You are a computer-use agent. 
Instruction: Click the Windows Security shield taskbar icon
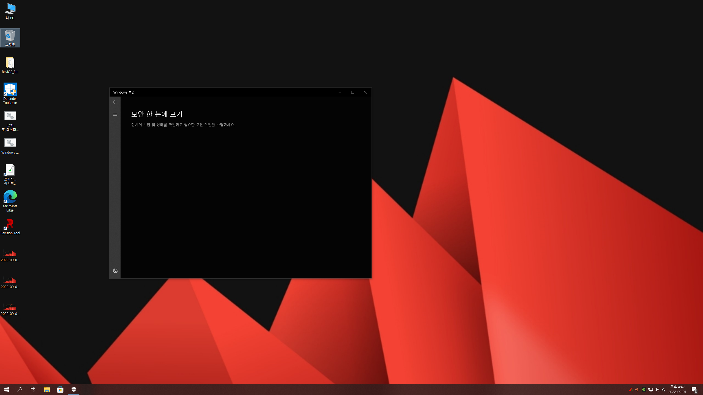pyautogui.click(x=74, y=390)
